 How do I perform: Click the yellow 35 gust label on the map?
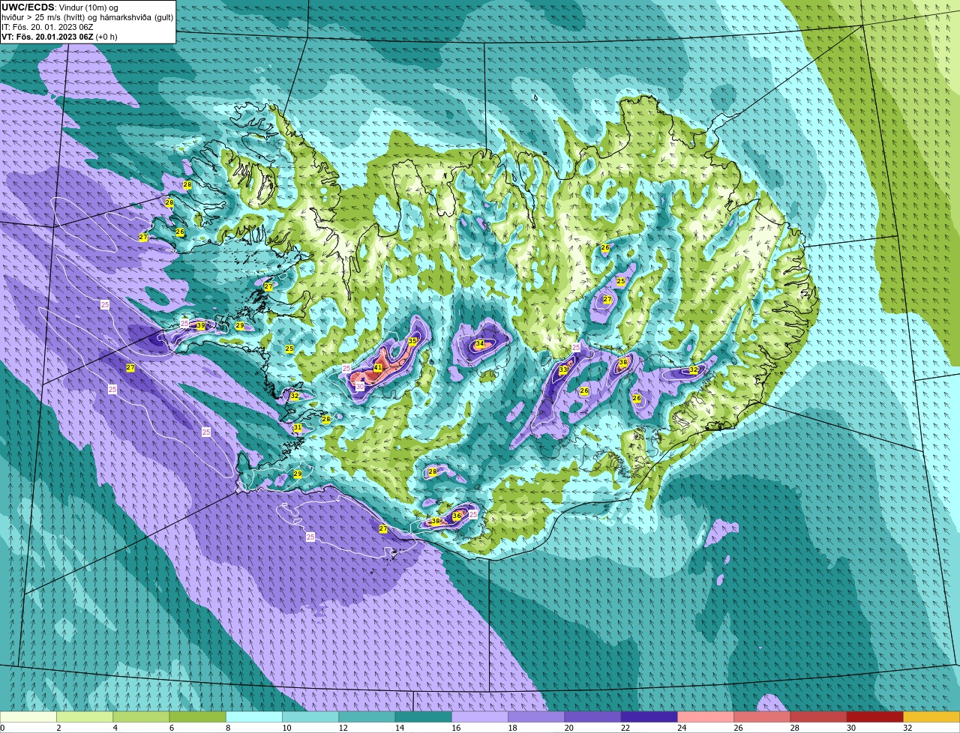pyautogui.click(x=412, y=341)
